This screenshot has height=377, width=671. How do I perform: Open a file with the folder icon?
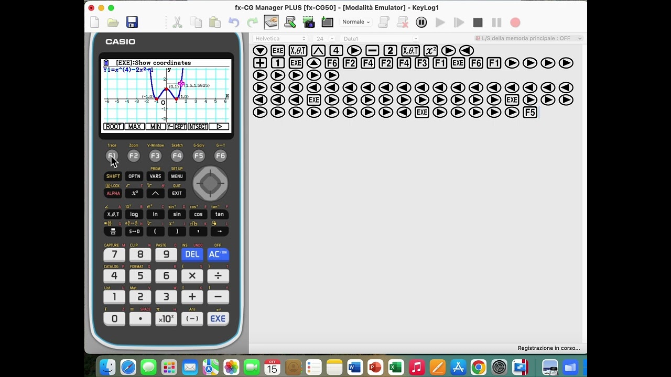pyautogui.click(x=113, y=23)
